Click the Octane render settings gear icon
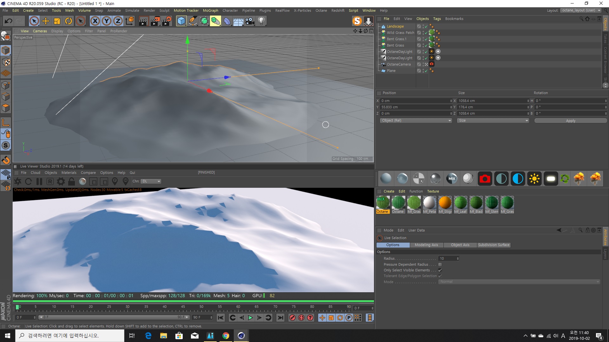Screen dimensions: 609x342 pyautogui.click(x=61, y=181)
